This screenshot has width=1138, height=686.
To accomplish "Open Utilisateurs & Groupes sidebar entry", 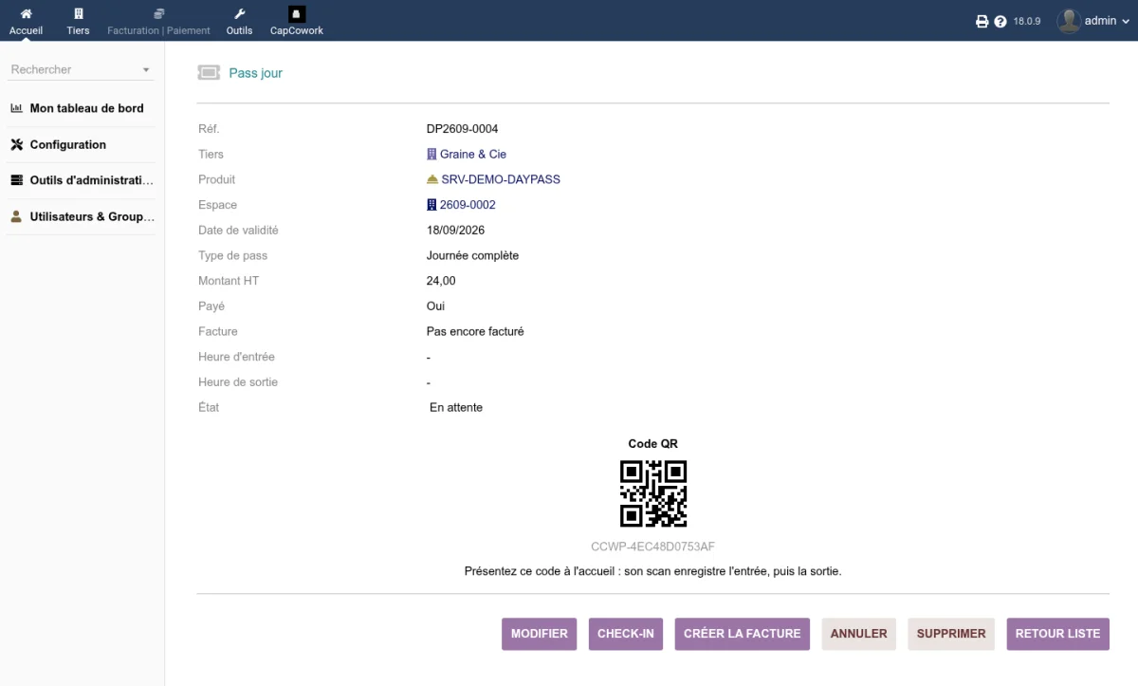I will (92, 216).
